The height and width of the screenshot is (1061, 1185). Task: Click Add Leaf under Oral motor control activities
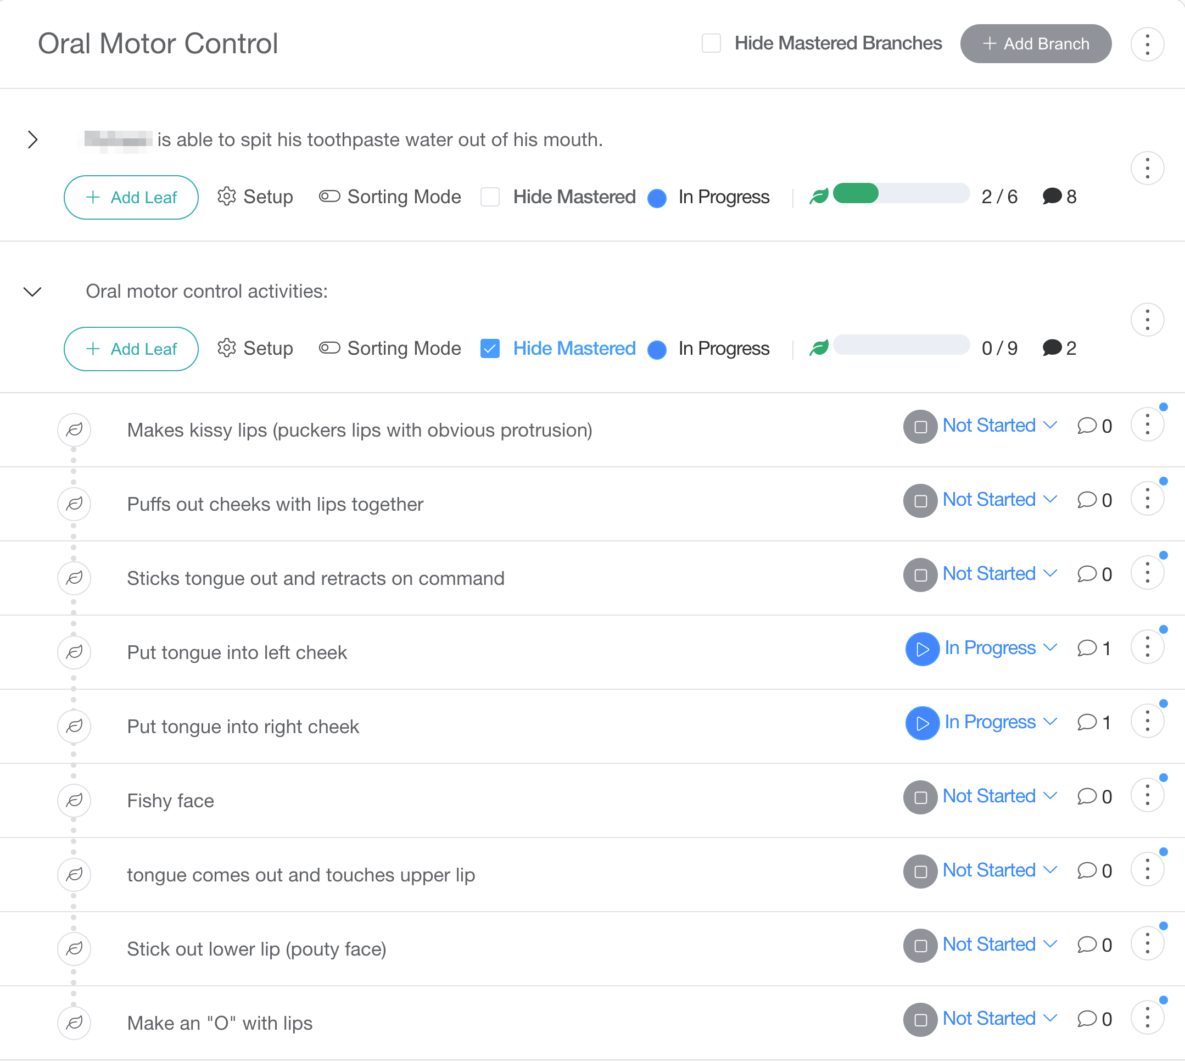click(x=131, y=349)
